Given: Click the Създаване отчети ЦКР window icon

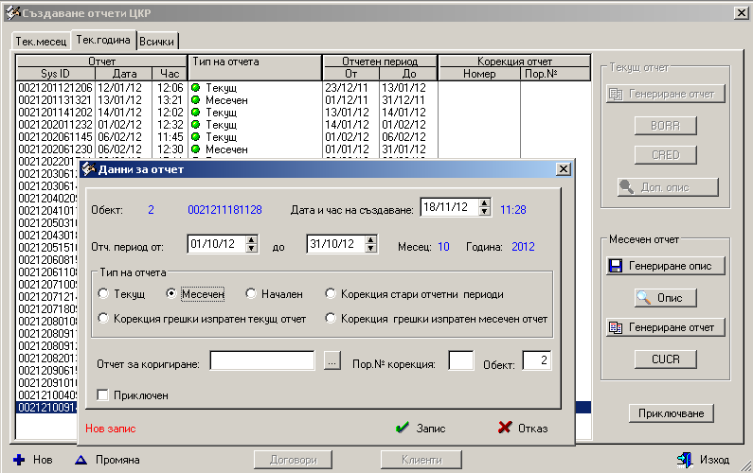Looking at the screenshot, I should pyautogui.click(x=12, y=13).
